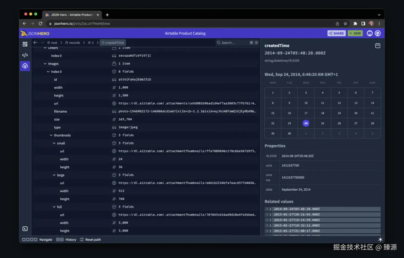
Task: Select the root breadcrumb
Action: pyautogui.click(x=52, y=43)
